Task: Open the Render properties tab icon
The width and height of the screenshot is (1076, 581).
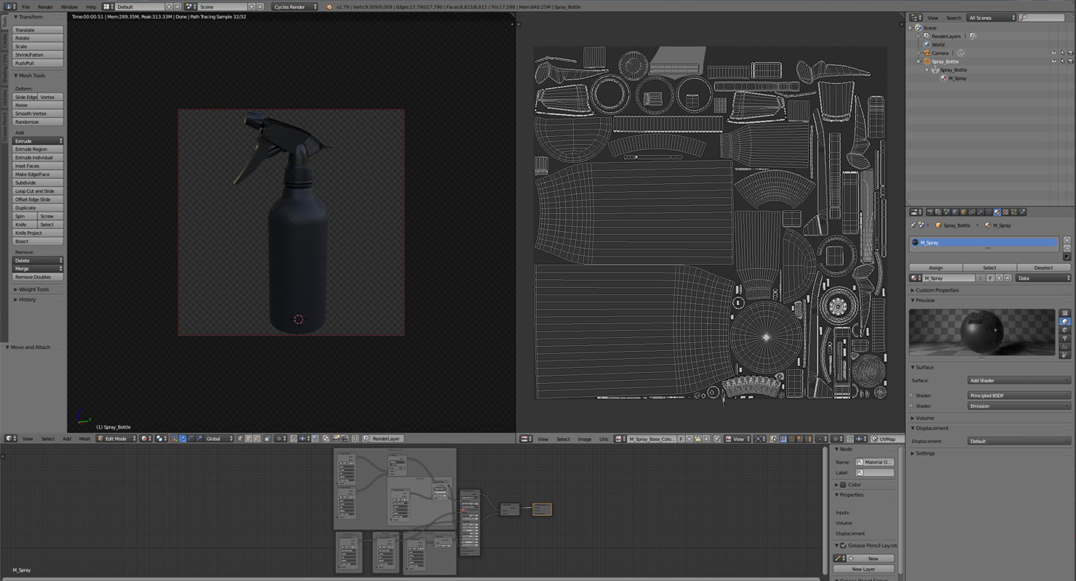Action: [930, 212]
